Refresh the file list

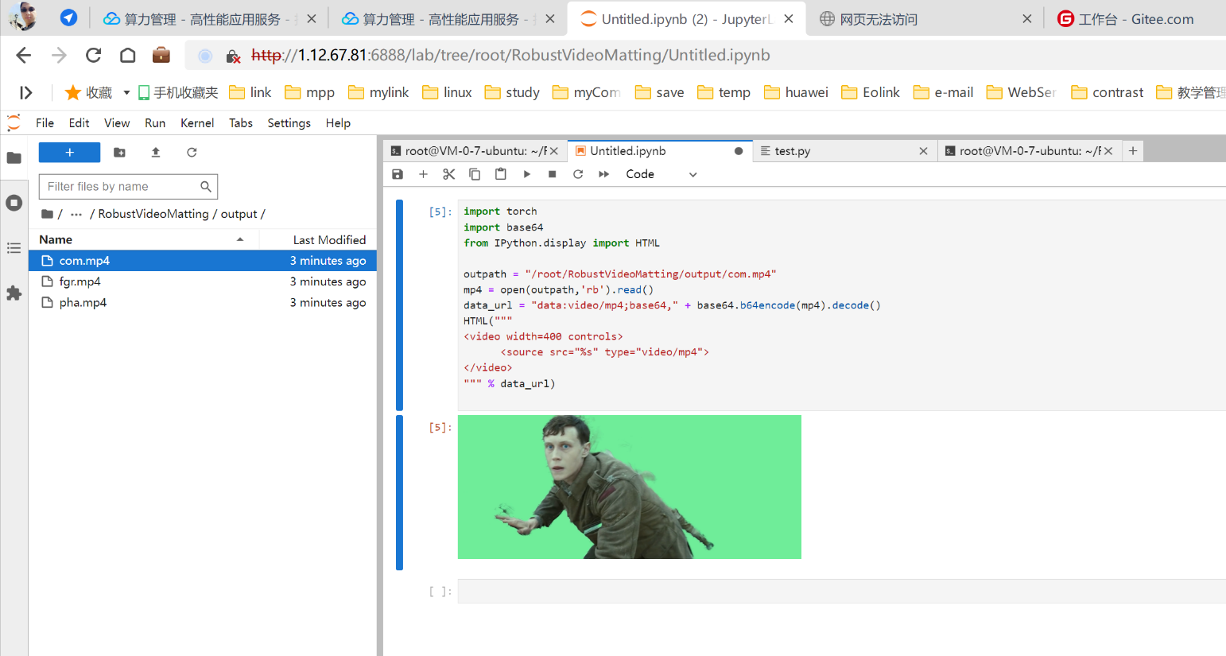click(192, 153)
